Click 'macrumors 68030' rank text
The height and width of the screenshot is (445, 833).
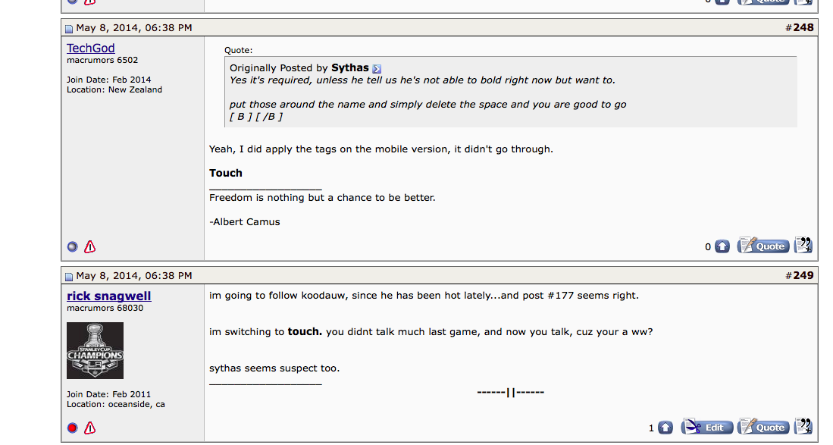point(105,308)
